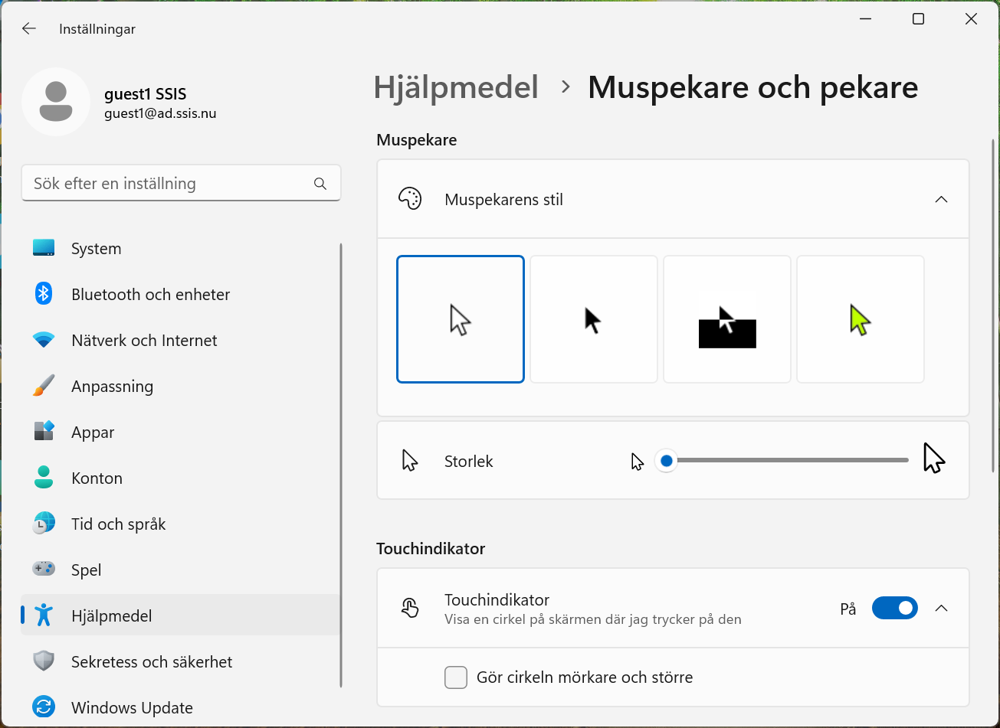
Task: Click the accessibility figure icon for Hjälpmedel
Action: coord(44,615)
